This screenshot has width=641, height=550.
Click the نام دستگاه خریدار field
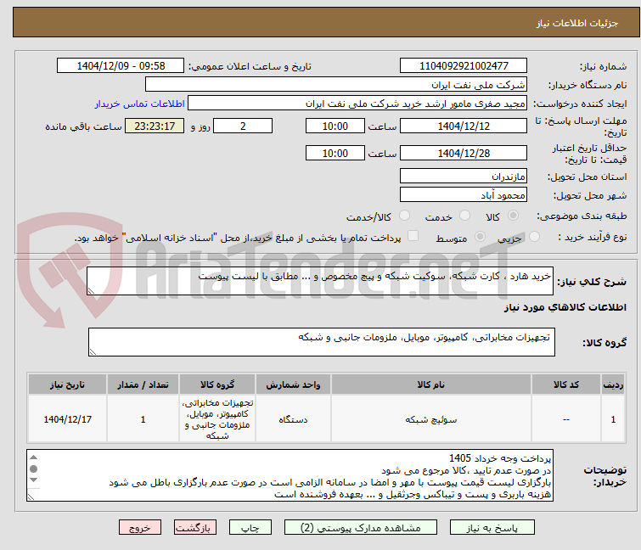click(336, 85)
